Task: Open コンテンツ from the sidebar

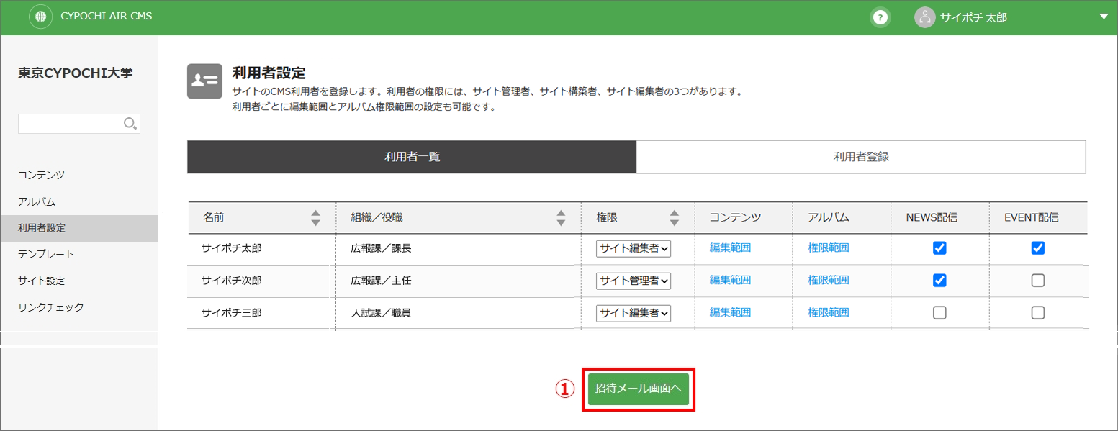Action: pyautogui.click(x=43, y=173)
